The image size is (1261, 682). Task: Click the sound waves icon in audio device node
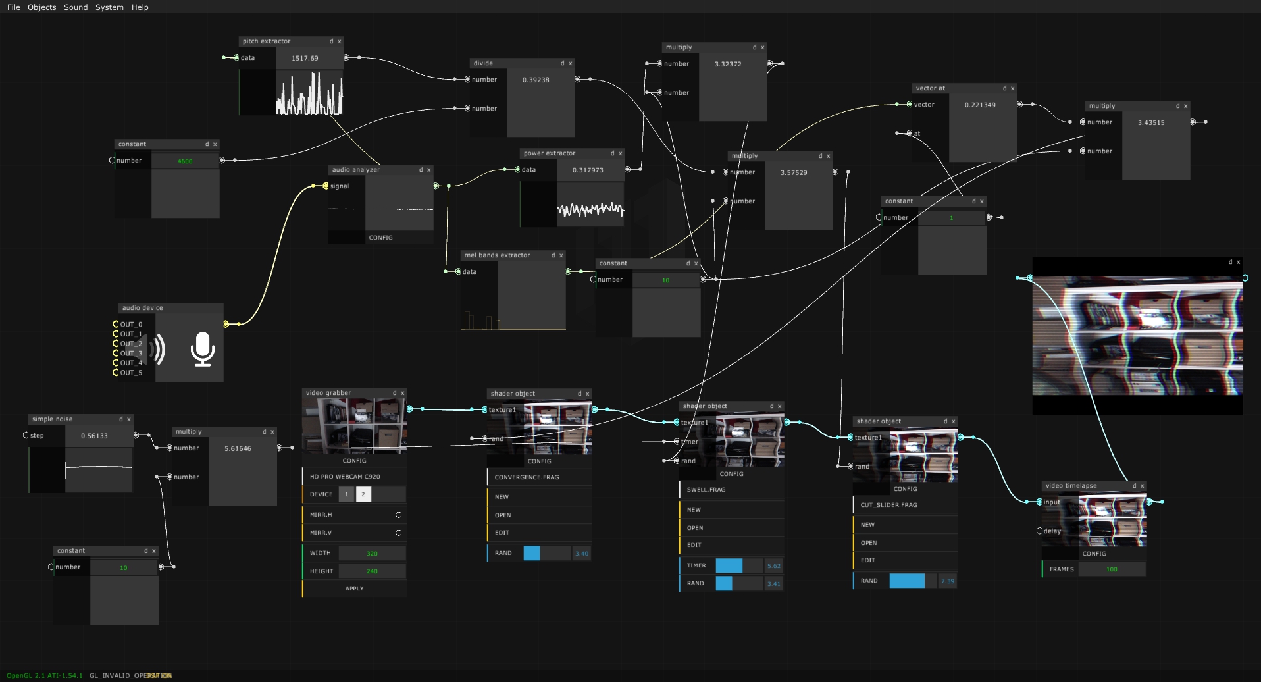coord(157,350)
